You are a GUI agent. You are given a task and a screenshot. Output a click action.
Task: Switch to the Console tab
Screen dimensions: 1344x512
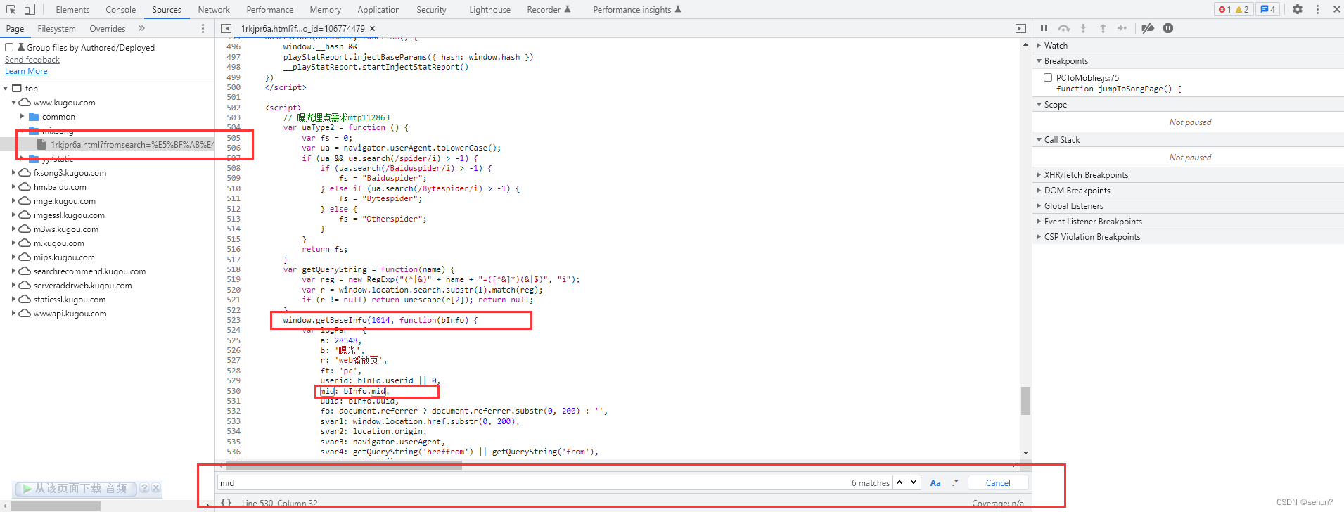121,10
